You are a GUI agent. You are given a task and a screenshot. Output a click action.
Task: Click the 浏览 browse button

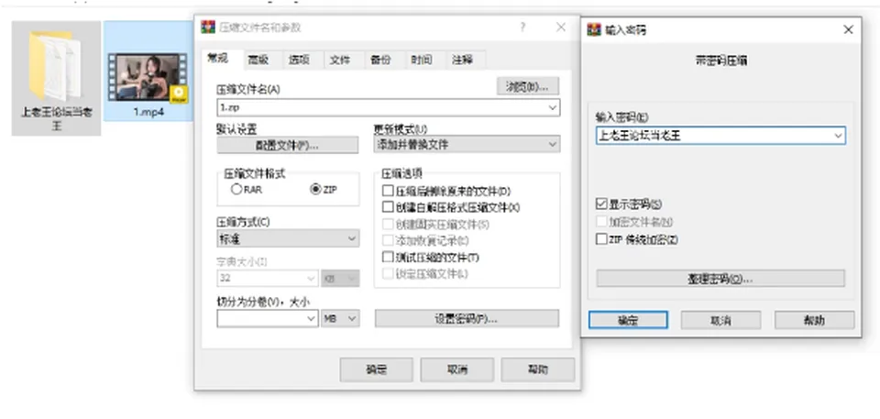tap(528, 86)
